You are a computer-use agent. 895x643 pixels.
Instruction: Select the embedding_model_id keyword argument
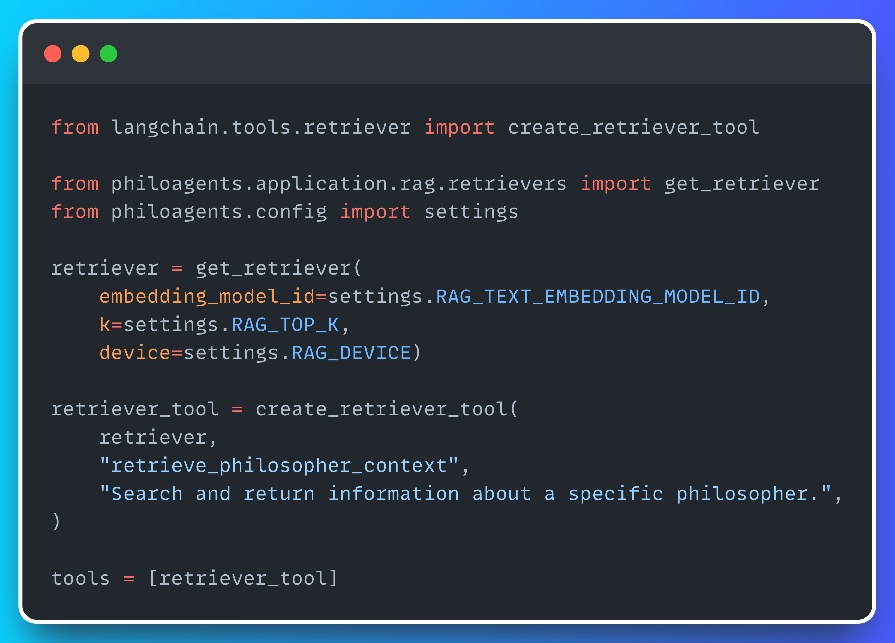pyautogui.click(x=207, y=296)
